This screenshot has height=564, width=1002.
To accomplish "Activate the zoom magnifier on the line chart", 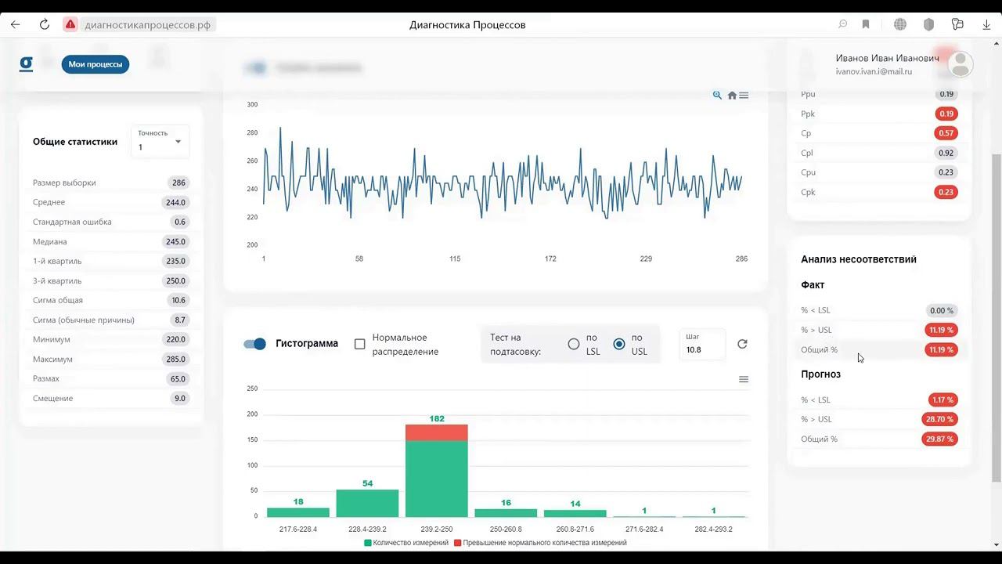I will point(717,95).
